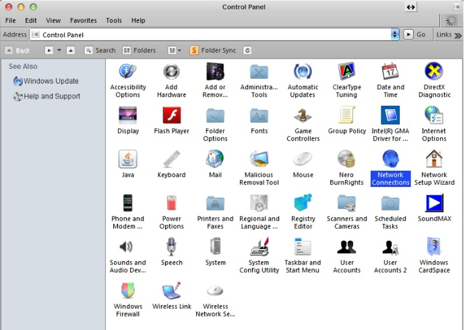Image resolution: width=465 pixels, height=330 pixels.
Task: Open Folder Options
Action: [215, 124]
